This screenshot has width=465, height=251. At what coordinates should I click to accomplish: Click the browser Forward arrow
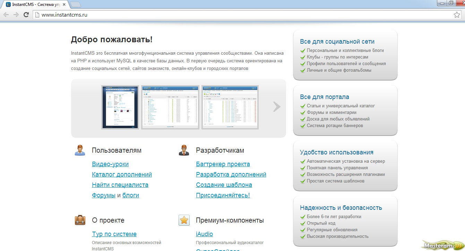tap(16, 15)
